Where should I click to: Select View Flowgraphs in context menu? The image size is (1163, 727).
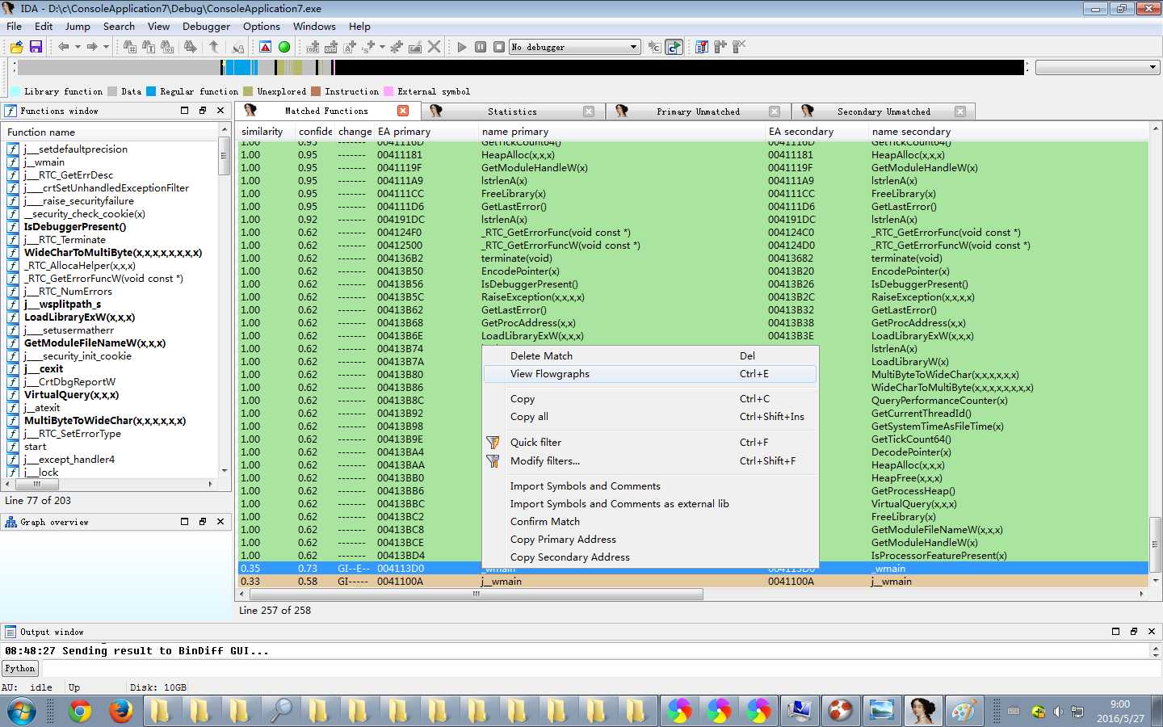click(549, 374)
